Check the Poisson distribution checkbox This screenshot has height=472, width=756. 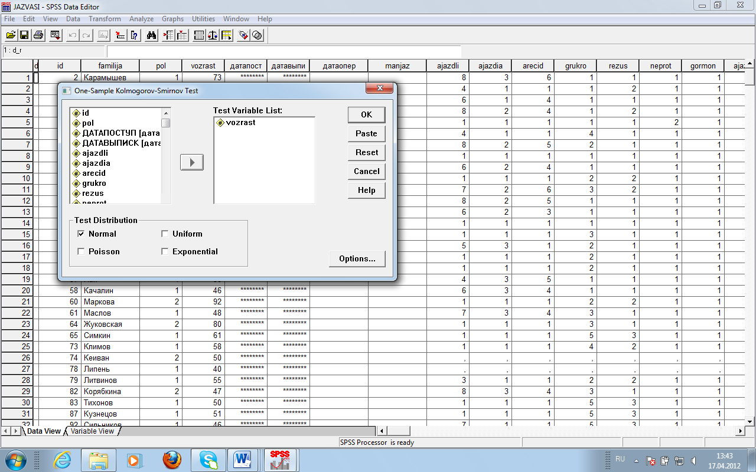tap(81, 251)
